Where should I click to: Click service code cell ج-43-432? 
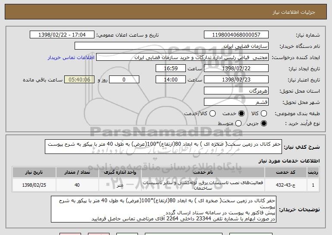pos(285,185)
